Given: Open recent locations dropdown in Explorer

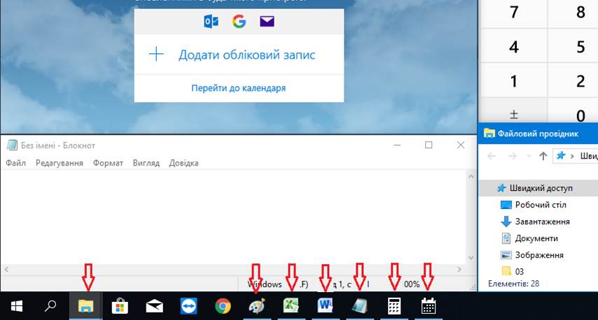Looking at the screenshot, I should 529,156.
